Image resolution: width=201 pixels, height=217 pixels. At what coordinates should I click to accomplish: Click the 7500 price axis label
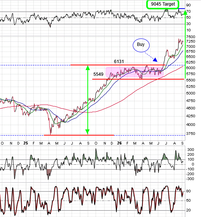(190, 37)
